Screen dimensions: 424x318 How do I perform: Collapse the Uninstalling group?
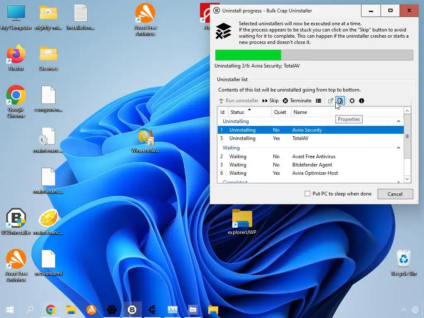tap(398, 121)
